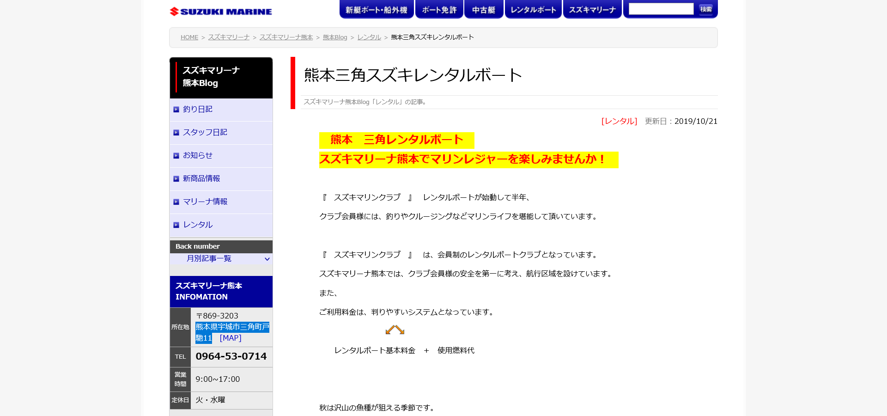Click the orange arrow image in article
Viewport: 887px width, 416px height.
click(395, 330)
